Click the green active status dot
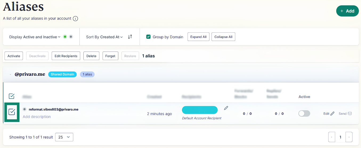The width and height of the screenshot is (361, 148). point(65,37)
